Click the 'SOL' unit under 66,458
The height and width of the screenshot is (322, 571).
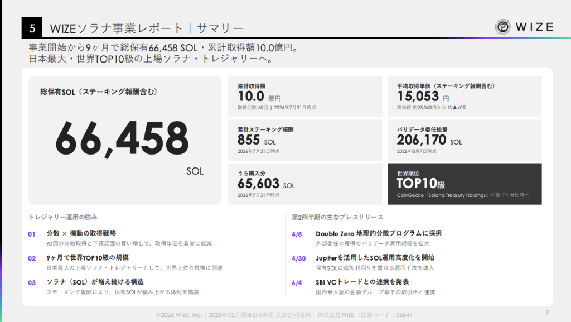(x=195, y=171)
